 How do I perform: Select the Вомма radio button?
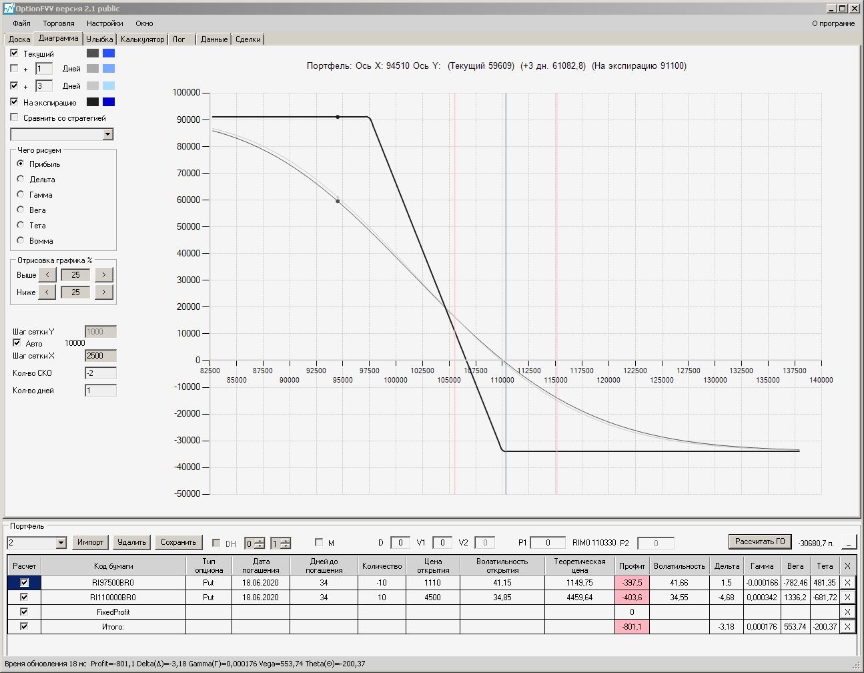pos(21,240)
